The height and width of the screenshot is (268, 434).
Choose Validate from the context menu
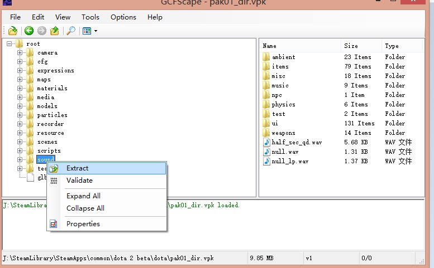(x=107, y=181)
